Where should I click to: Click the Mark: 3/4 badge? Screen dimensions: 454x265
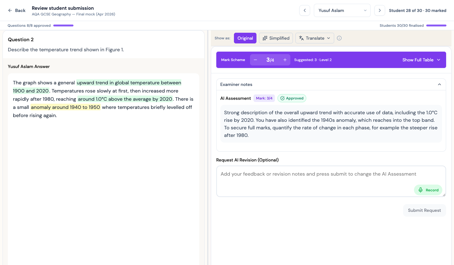tap(264, 98)
